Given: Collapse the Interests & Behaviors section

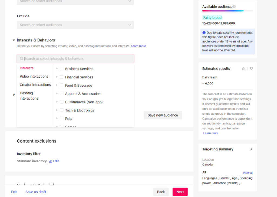Looking at the screenshot, I should pos(14,40).
